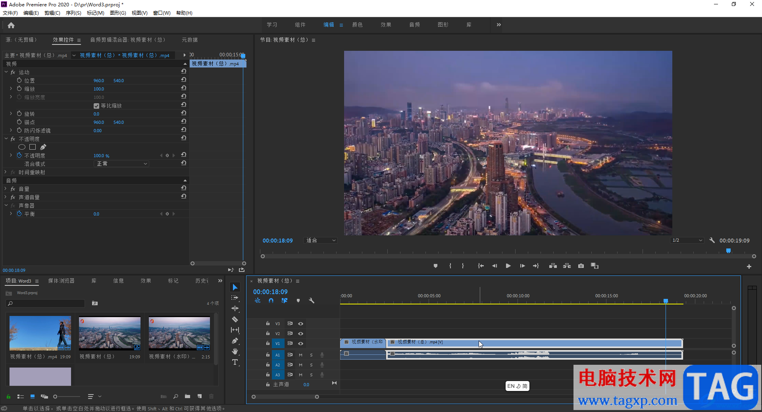This screenshot has width=762, height=412.
Task: Select the 视频素材（水印） thumbnail in project bin
Action: [179, 333]
